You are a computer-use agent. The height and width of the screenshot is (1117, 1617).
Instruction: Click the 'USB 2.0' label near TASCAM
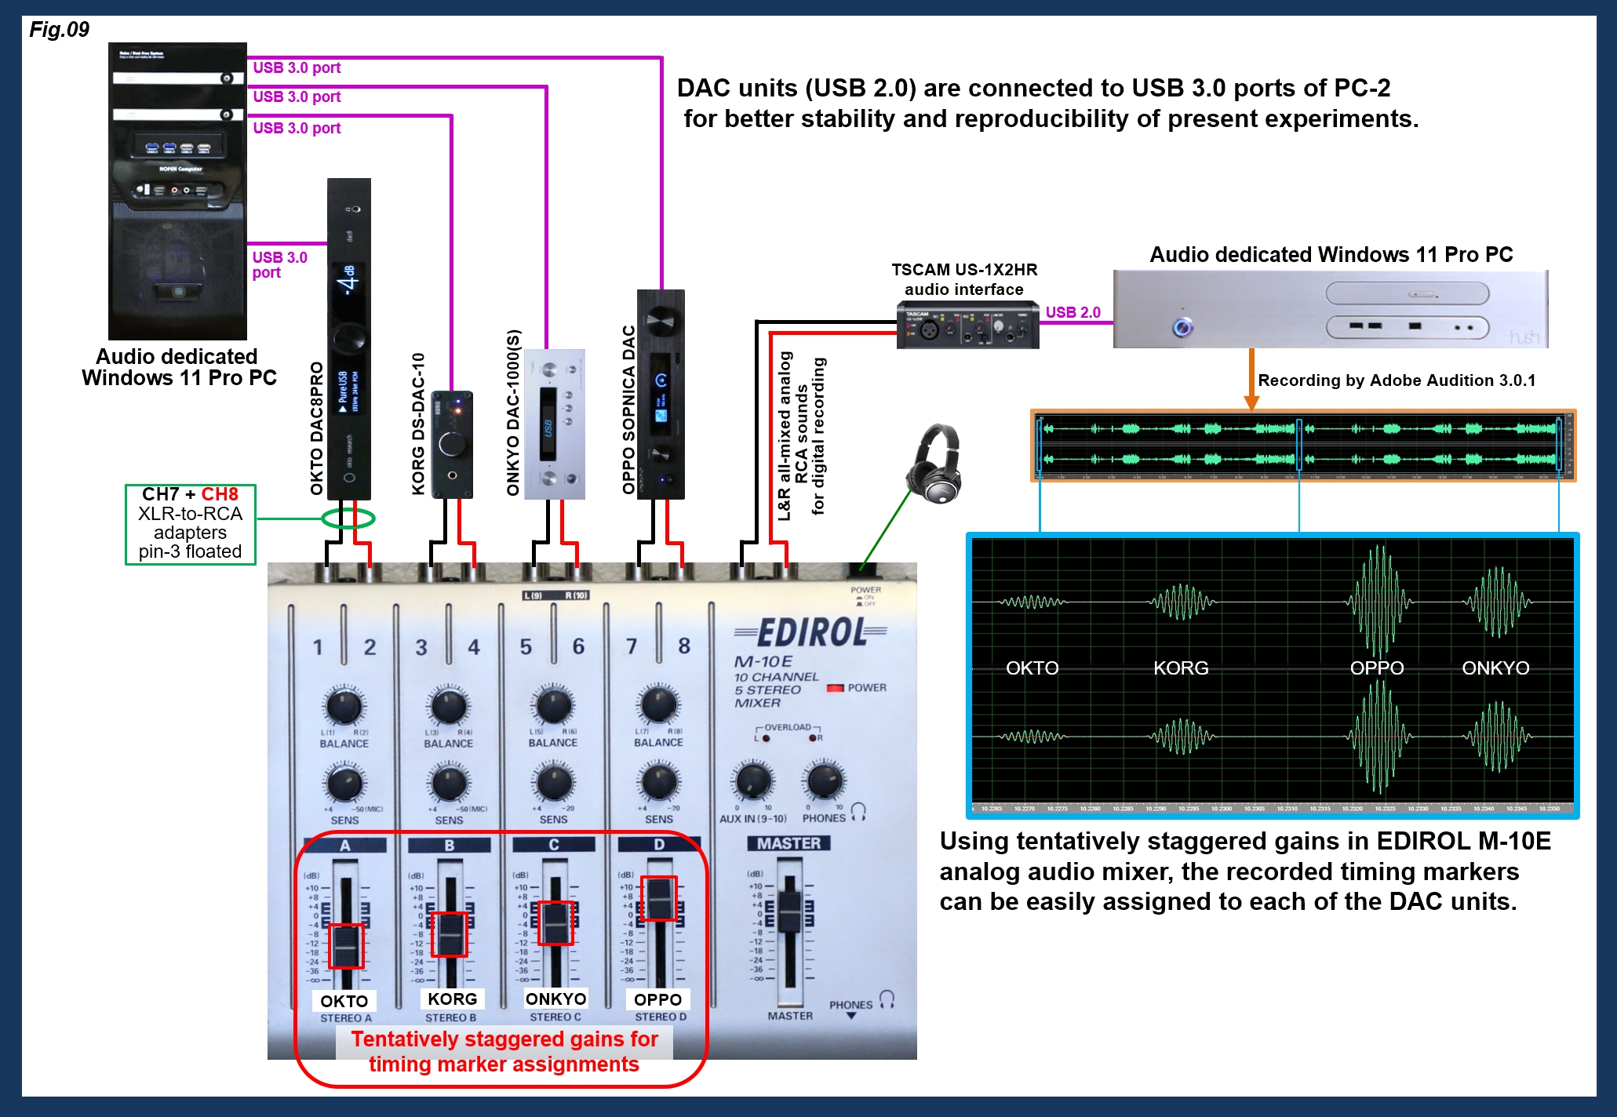1073,312
